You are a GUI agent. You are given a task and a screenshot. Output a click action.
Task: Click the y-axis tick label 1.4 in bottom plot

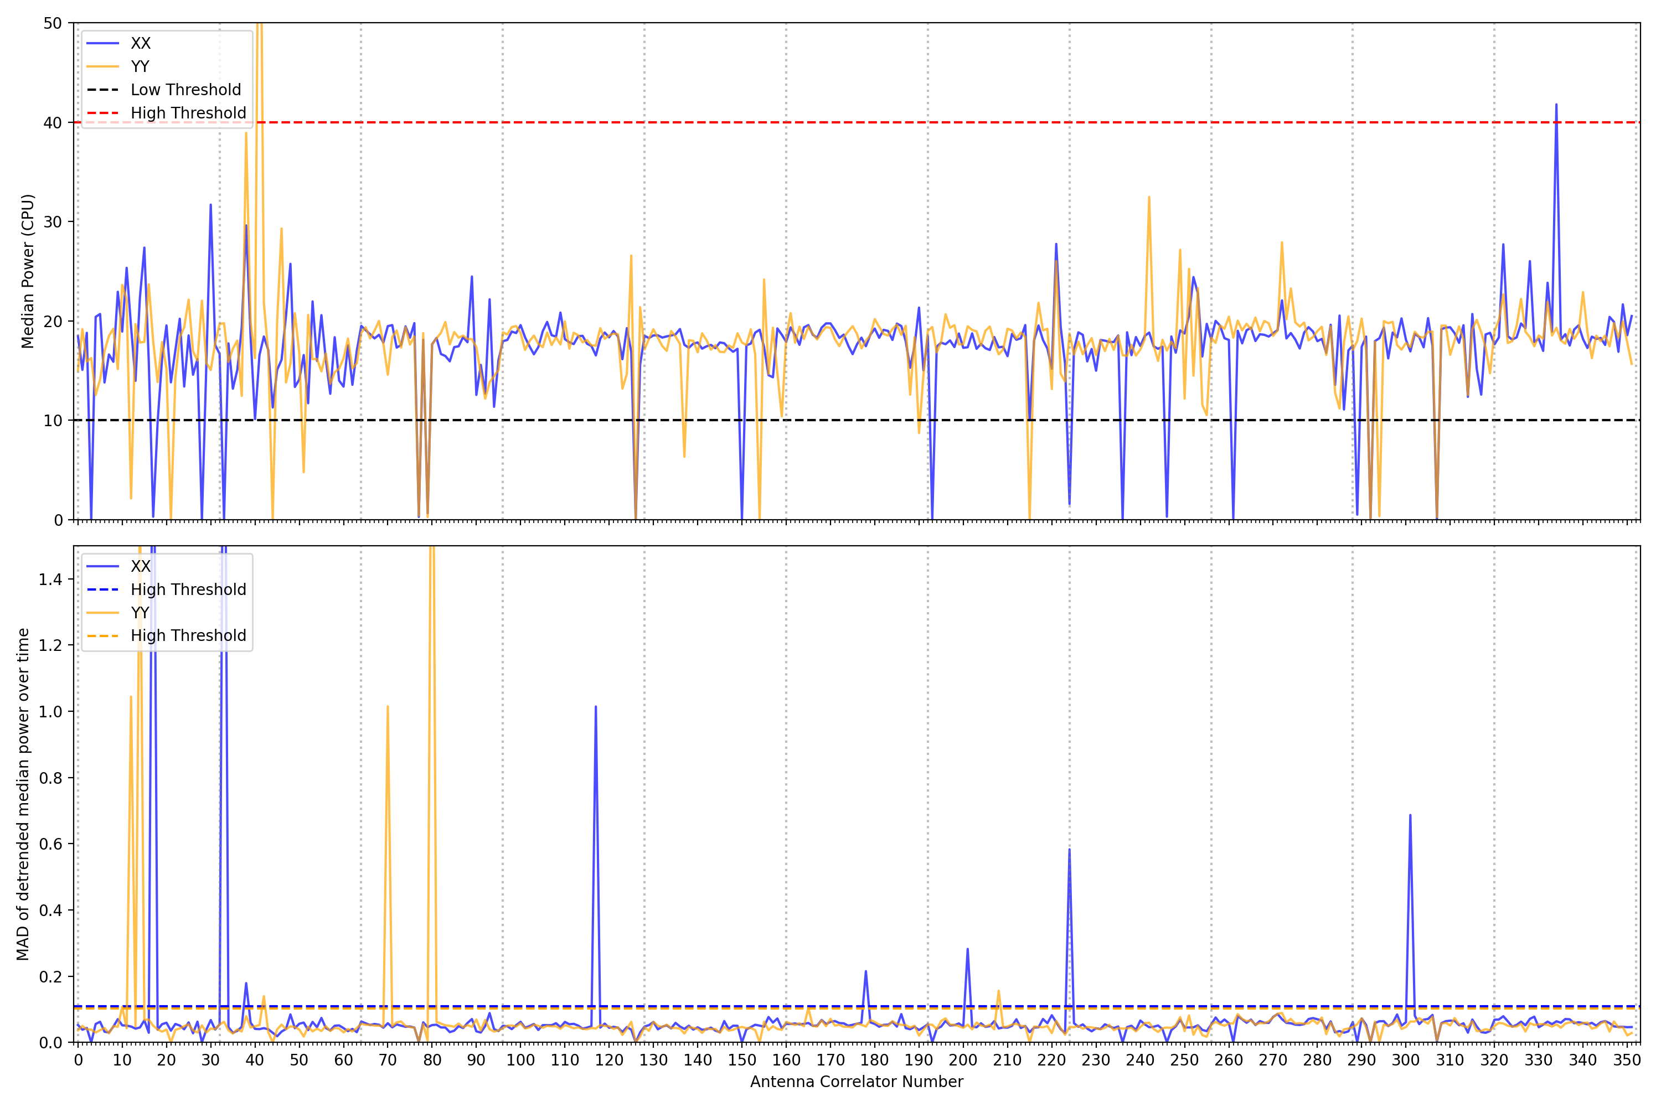coord(50,580)
